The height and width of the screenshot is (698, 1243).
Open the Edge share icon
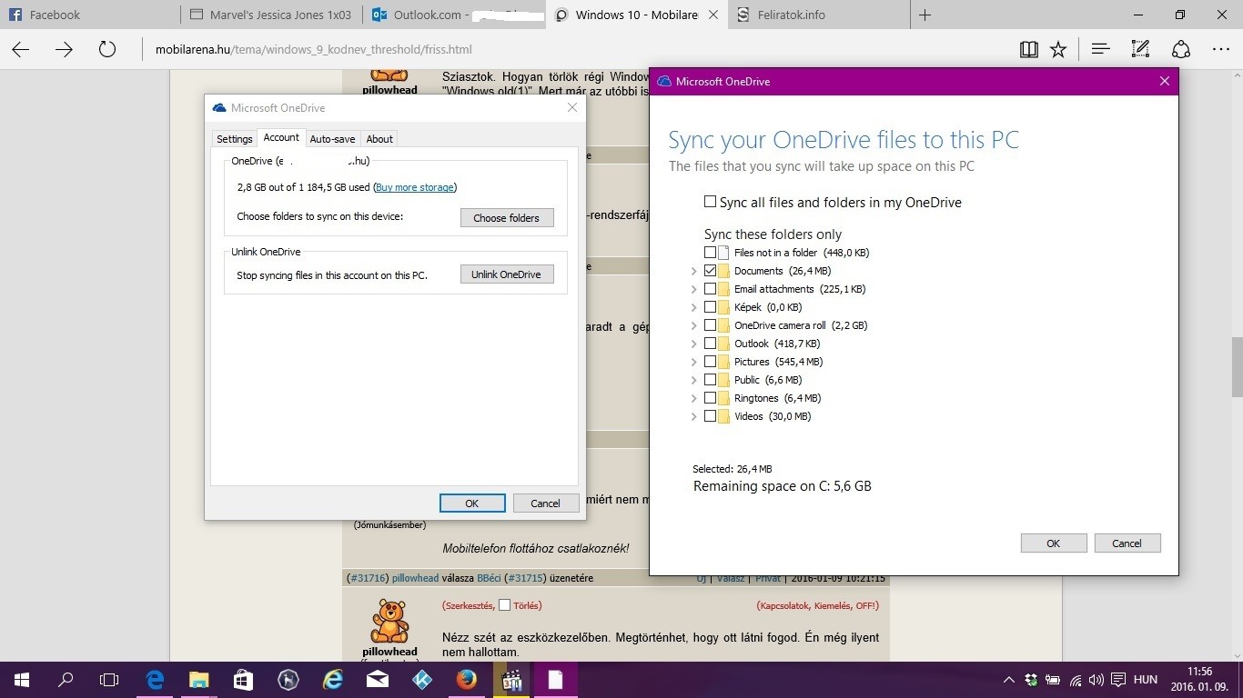pos(1181,50)
